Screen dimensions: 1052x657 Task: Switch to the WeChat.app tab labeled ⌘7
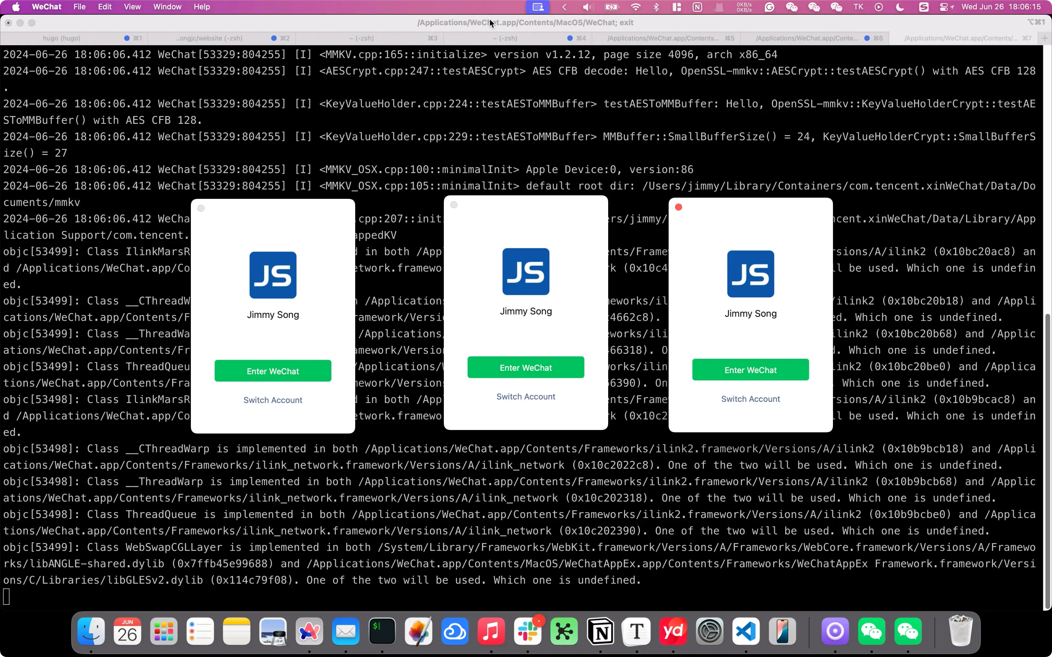coord(963,38)
